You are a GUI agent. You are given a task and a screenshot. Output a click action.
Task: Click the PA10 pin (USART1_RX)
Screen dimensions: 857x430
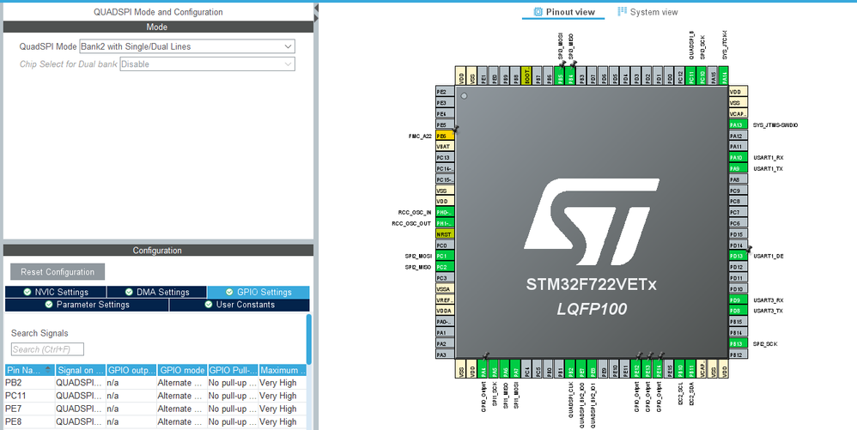(x=738, y=157)
